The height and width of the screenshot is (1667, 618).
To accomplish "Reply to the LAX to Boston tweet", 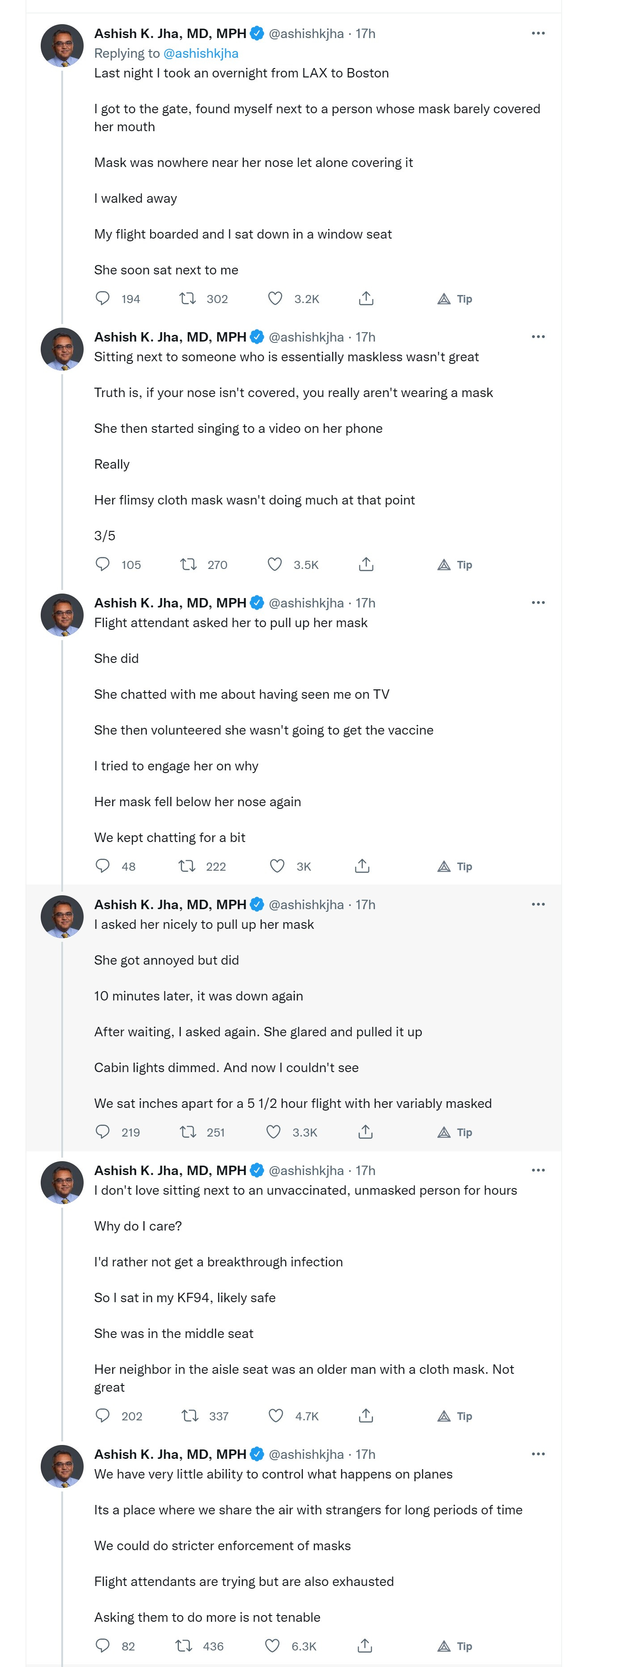I will (x=103, y=298).
